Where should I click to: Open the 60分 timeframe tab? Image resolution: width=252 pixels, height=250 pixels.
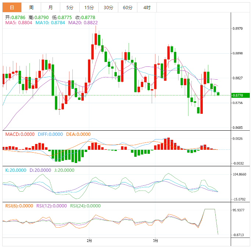point(127,7)
